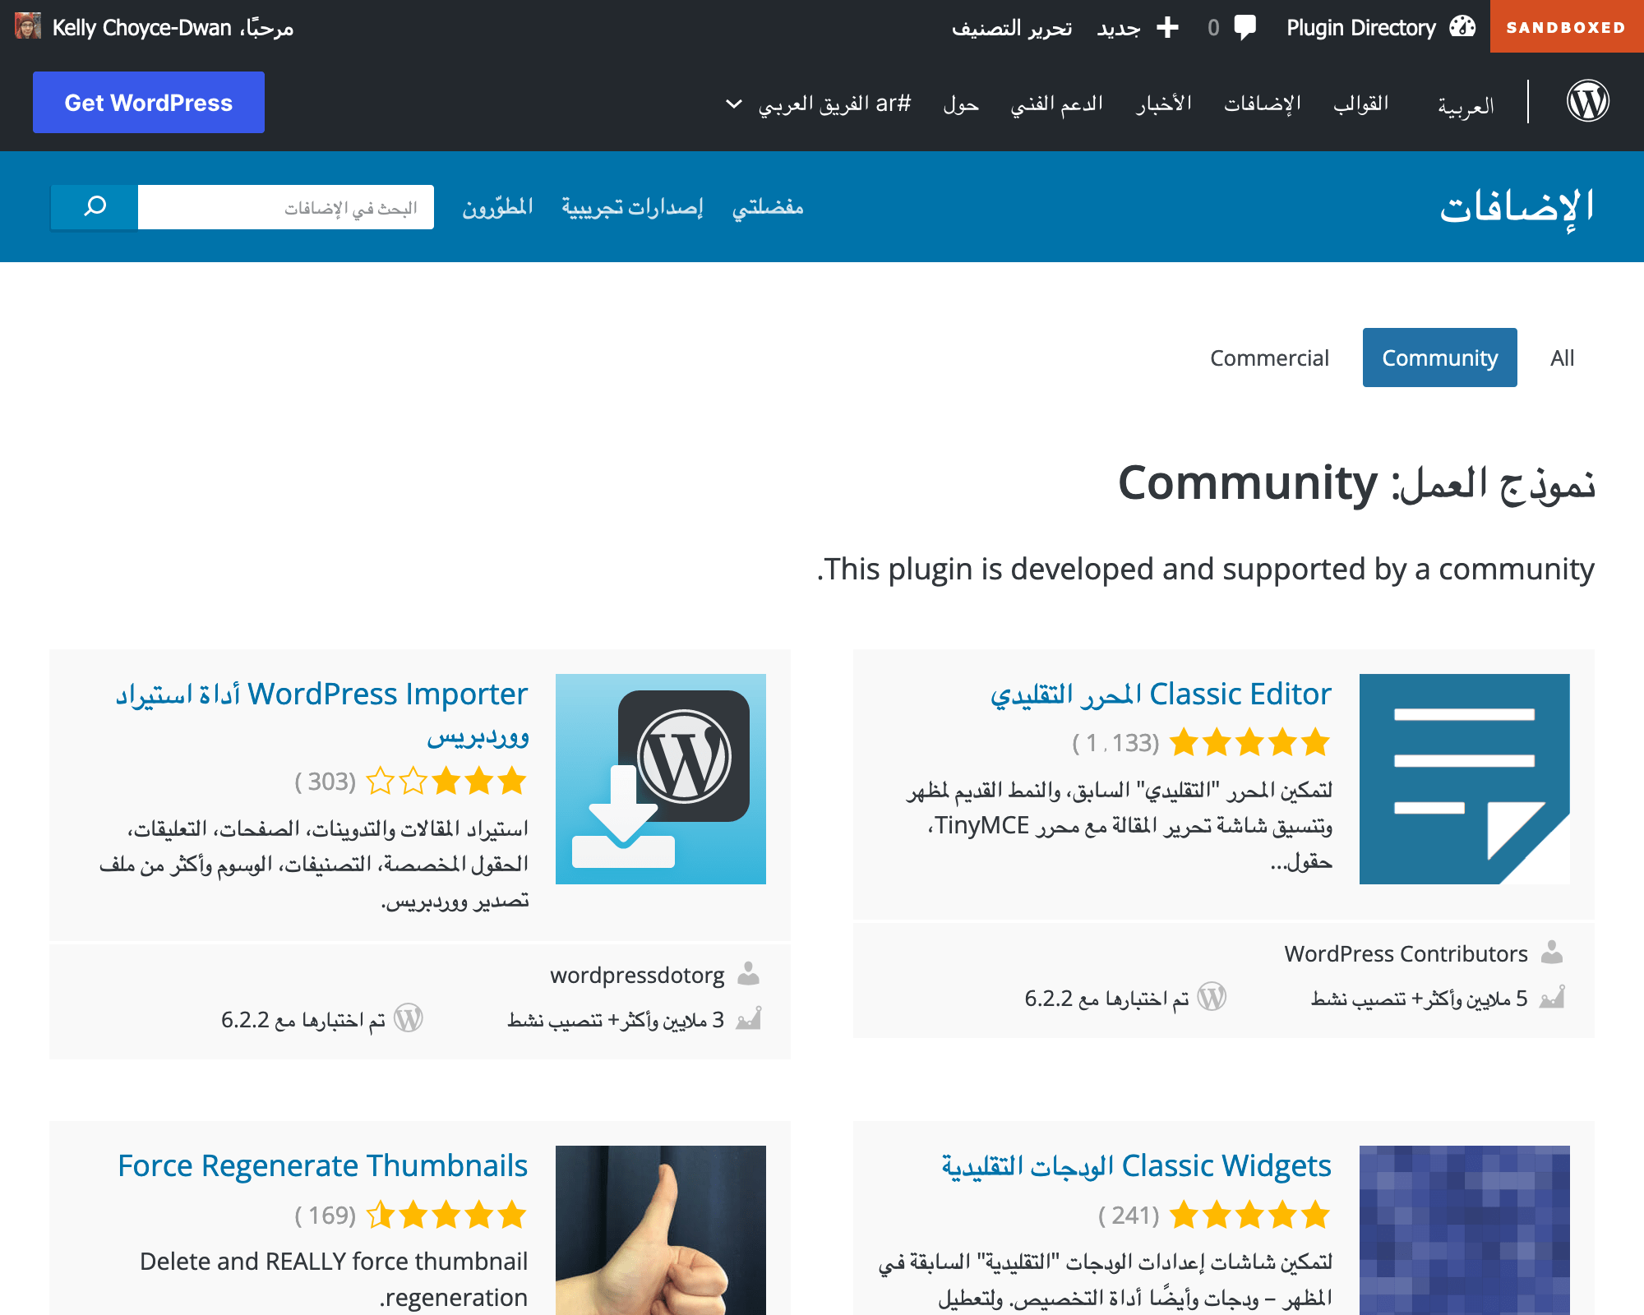Click Kelly Choyce-Dwan's avatar image
Screen dimensions: 1644x1315
pos(28,27)
